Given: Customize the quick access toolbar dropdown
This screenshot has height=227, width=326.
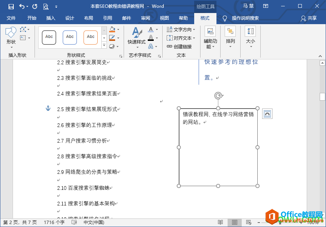Looking at the screenshot, I should click(56, 7).
